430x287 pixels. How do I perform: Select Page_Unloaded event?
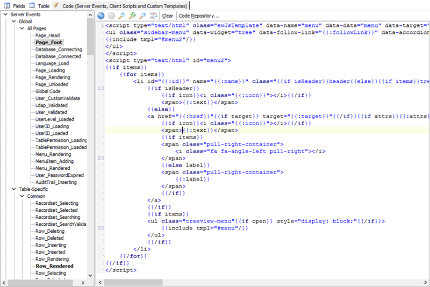(x=52, y=84)
